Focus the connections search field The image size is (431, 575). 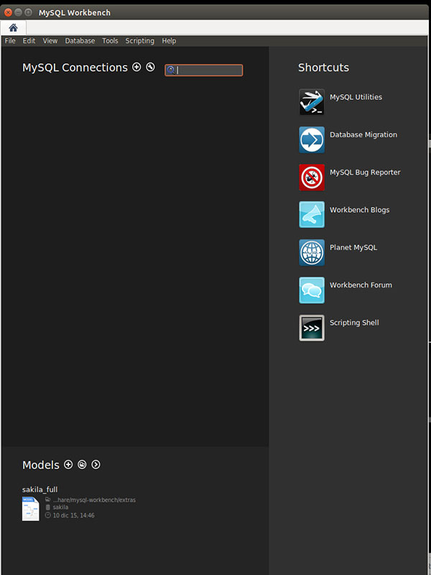tap(204, 70)
